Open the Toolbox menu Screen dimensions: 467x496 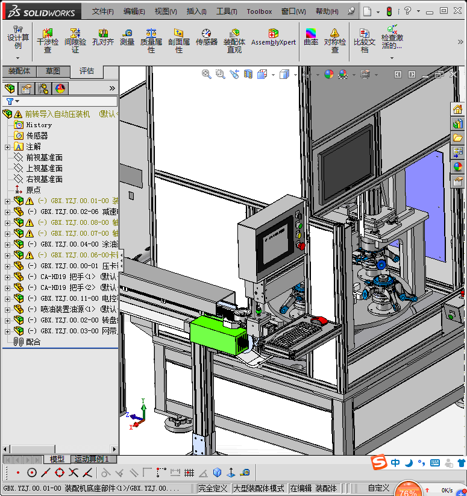(259, 11)
